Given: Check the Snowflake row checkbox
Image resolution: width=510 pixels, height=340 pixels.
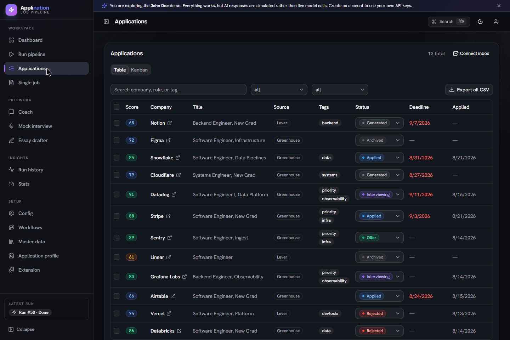Looking at the screenshot, I should (117, 158).
